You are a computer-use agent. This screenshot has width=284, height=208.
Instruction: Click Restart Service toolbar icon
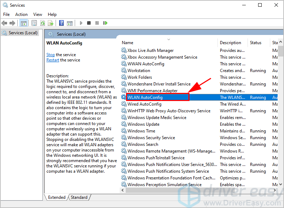pyautogui.click(x=105, y=23)
